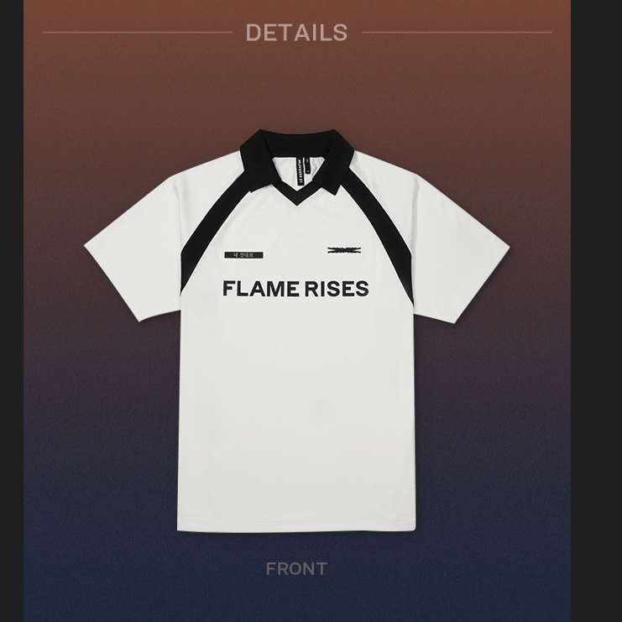Click the word FLAME on the shirt

pos(260,289)
